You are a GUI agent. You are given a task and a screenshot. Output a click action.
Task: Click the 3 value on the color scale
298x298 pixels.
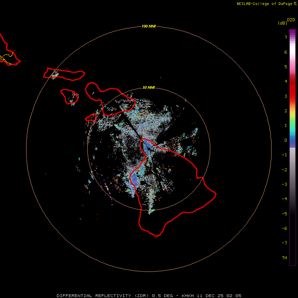tap(286, 96)
